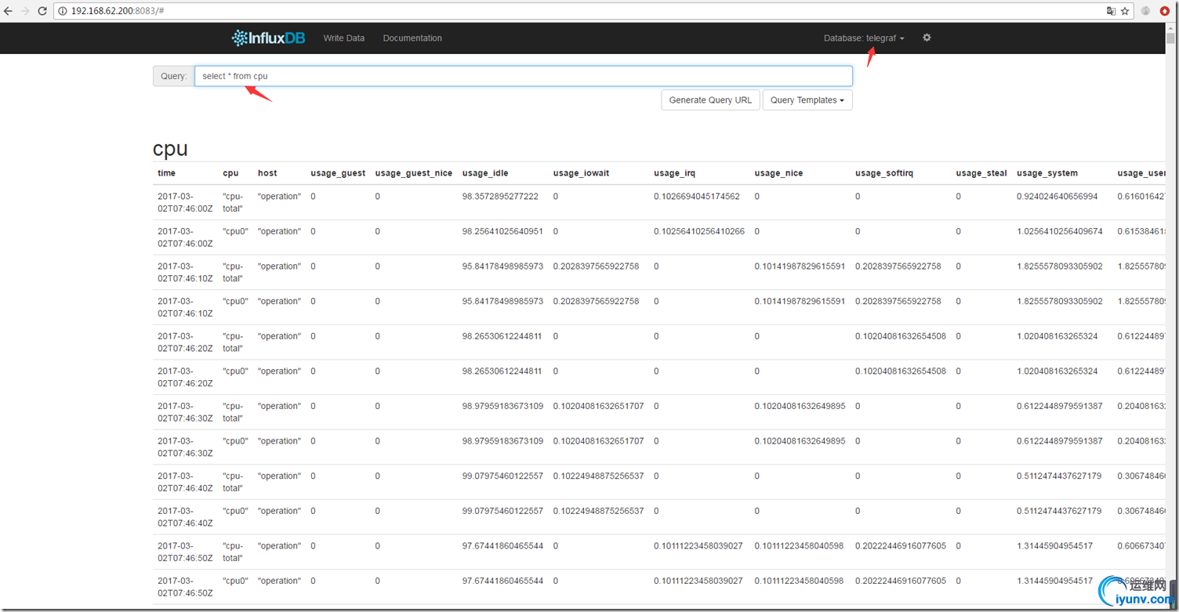The image size is (1179, 612).
Task: Click the time column header
Action: (167, 173)
